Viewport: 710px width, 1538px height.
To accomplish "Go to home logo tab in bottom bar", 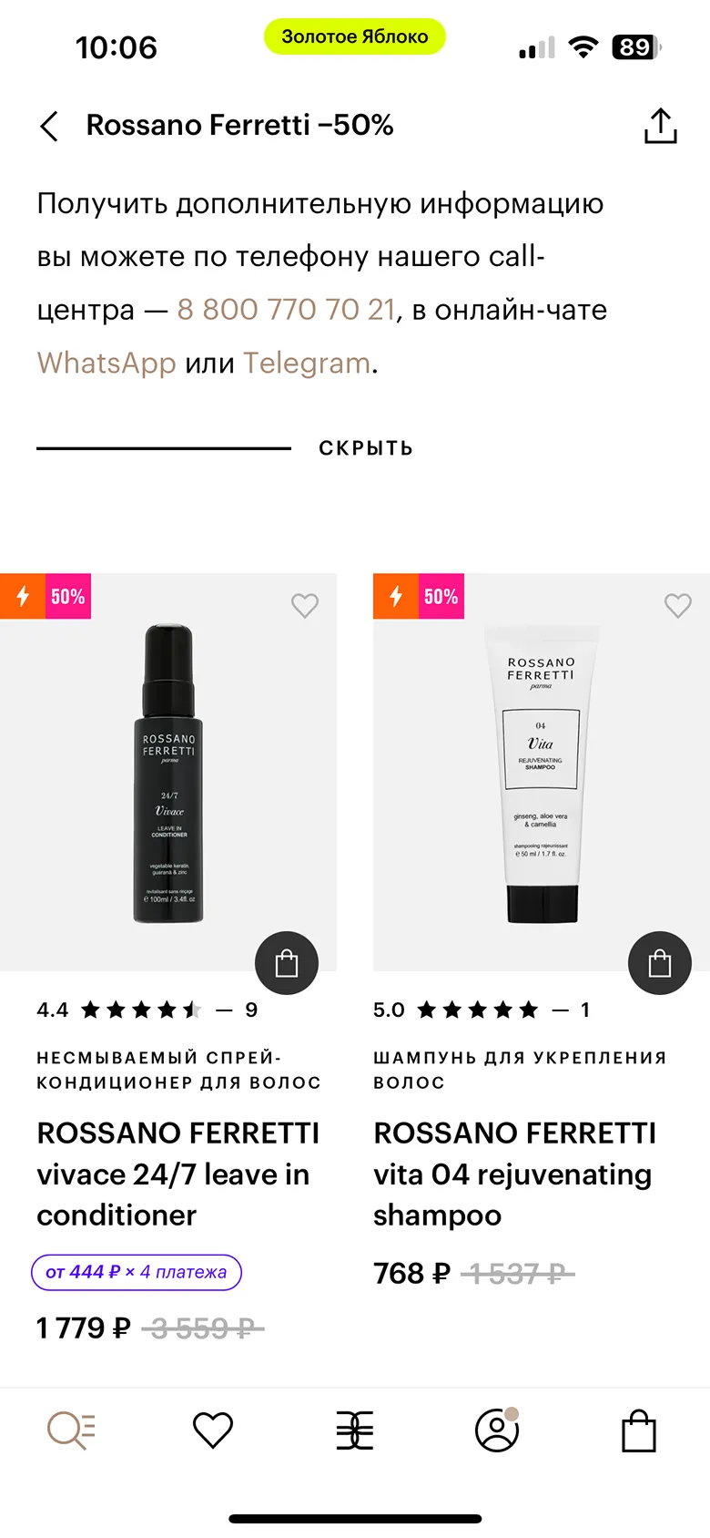I will click(x=355, y=1430).
